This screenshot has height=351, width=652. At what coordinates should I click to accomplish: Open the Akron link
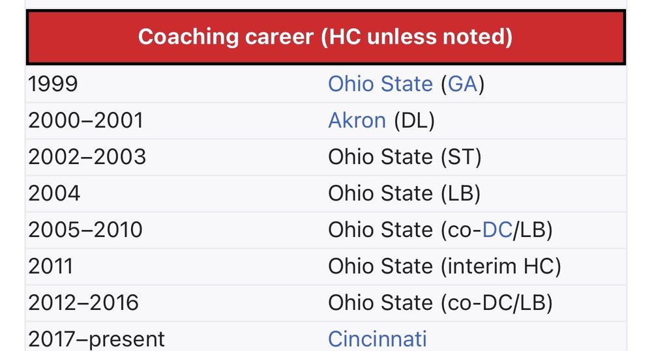click(357, 120)
